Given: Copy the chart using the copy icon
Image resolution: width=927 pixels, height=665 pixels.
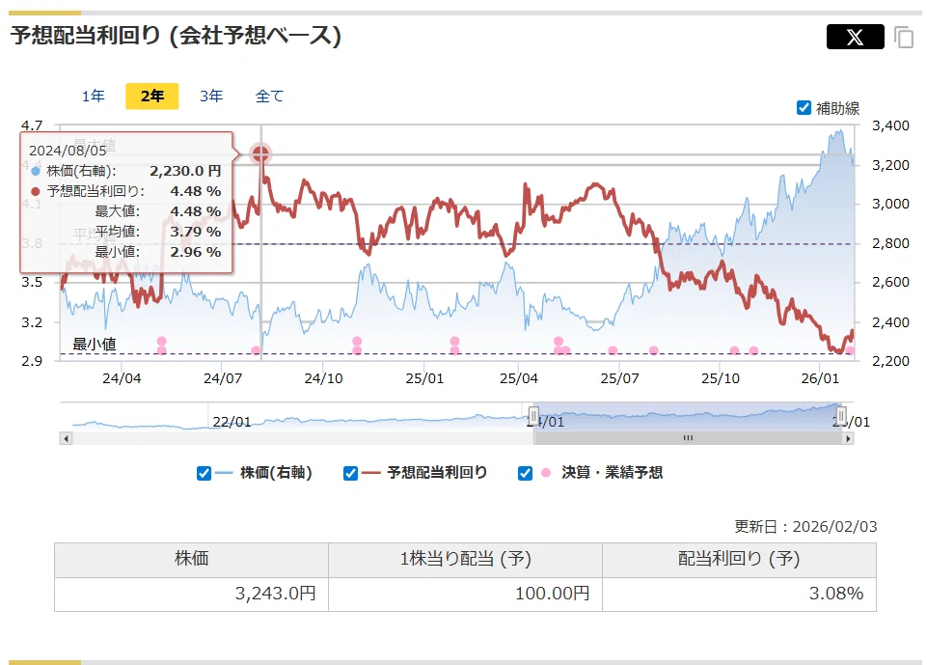Looking at the screenshot, I should point(904,38).
